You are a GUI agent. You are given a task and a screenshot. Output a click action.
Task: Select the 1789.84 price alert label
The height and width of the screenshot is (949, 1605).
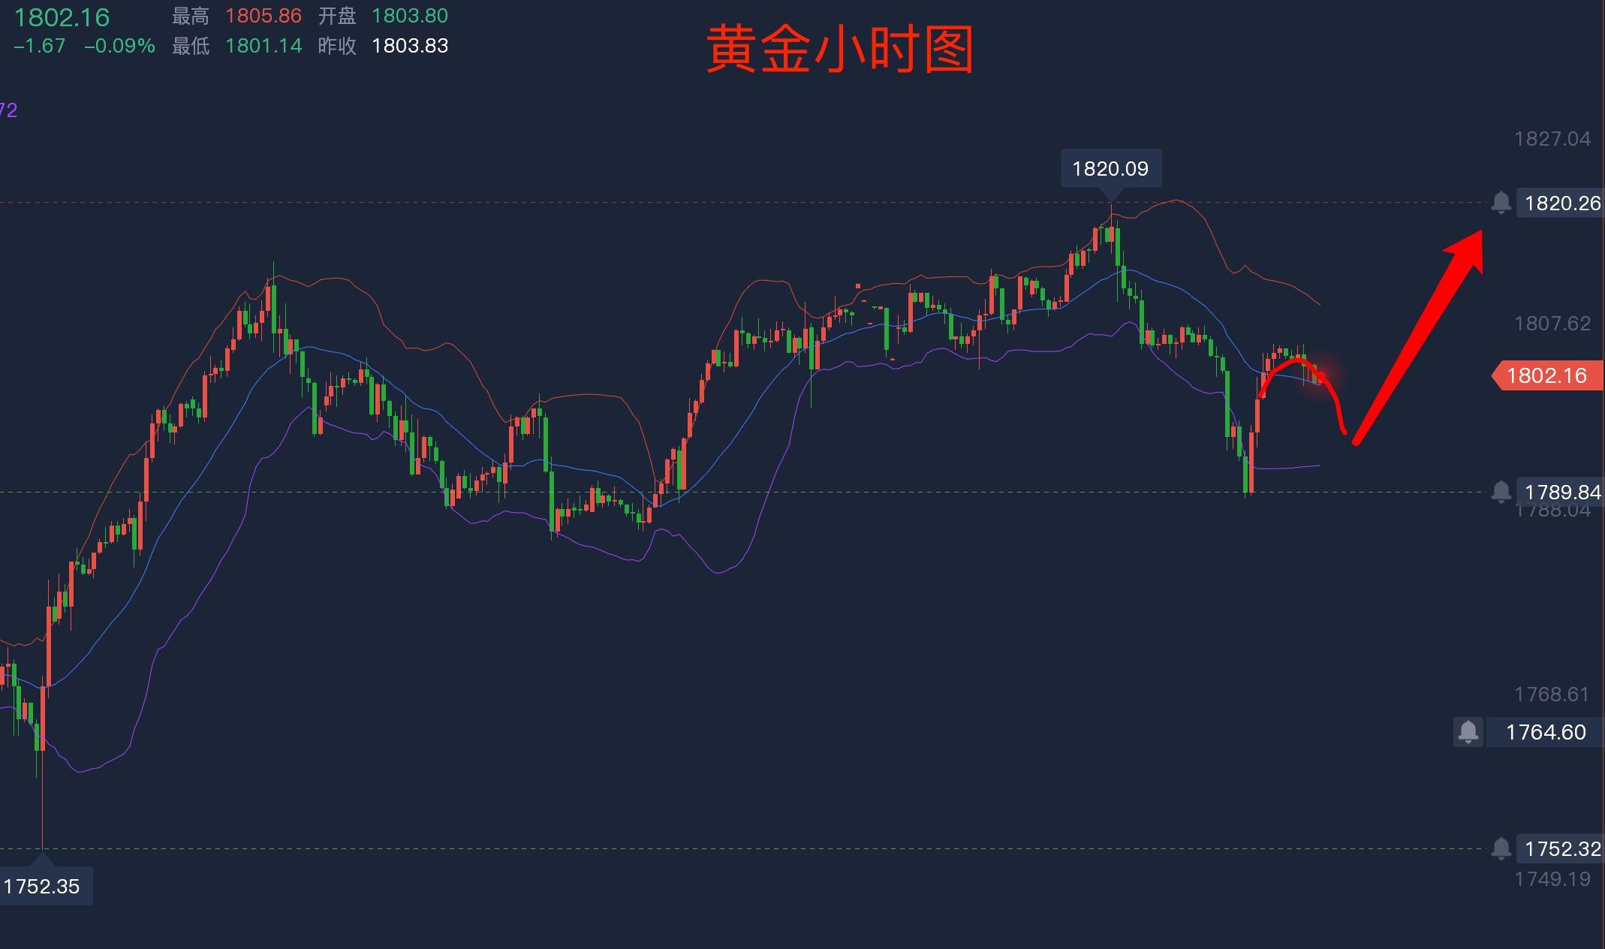point(1561,492)
